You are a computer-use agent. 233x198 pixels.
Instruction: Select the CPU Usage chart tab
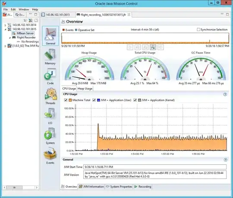pos(69,89)
